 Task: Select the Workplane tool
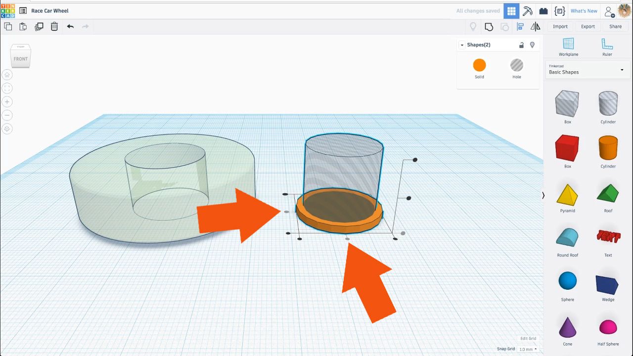point(568,47)
